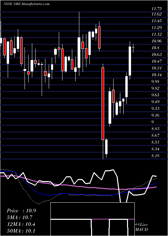
Task: Select the 11.12 price axis label
Action: [157, 34]
